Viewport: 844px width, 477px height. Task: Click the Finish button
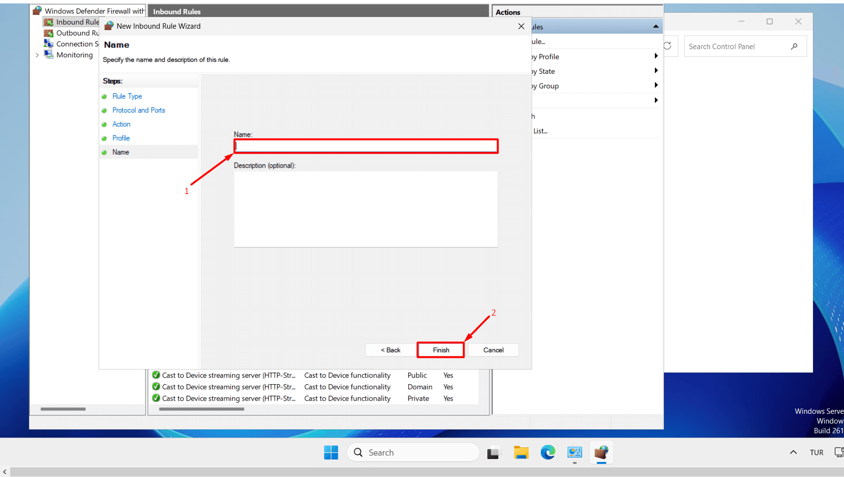tap(441, 350)
